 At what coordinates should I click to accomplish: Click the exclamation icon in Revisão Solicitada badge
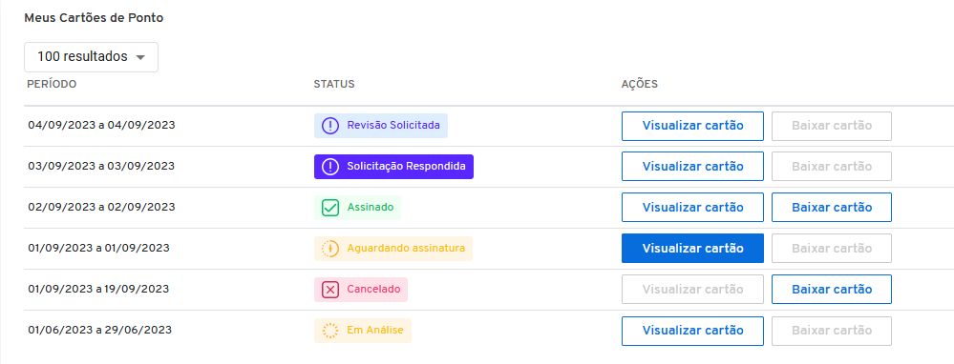point(329,126)
